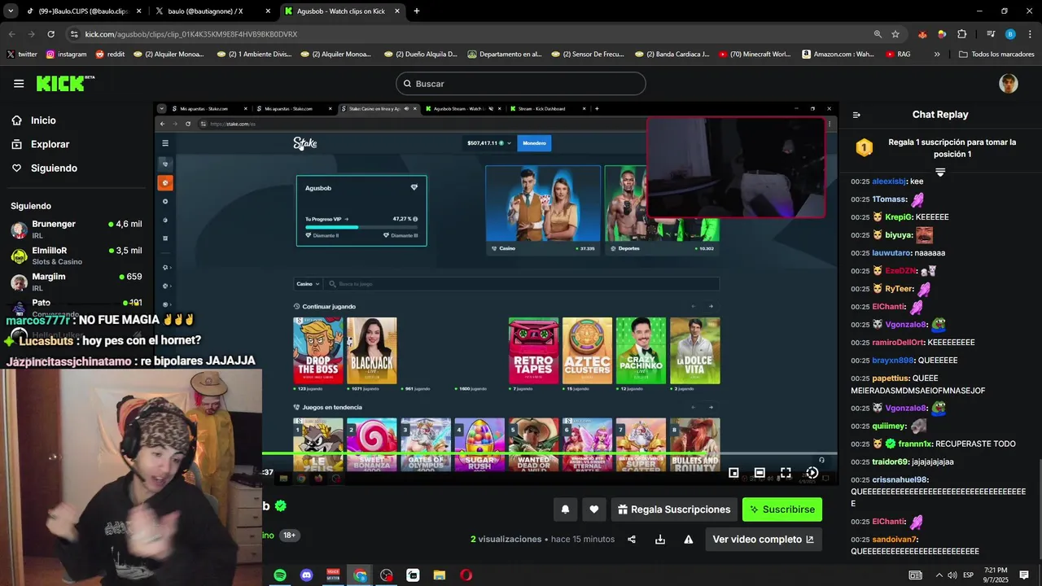Open Inicio in the sidebar
This screenshot has width=1042, height=586.
43,120
